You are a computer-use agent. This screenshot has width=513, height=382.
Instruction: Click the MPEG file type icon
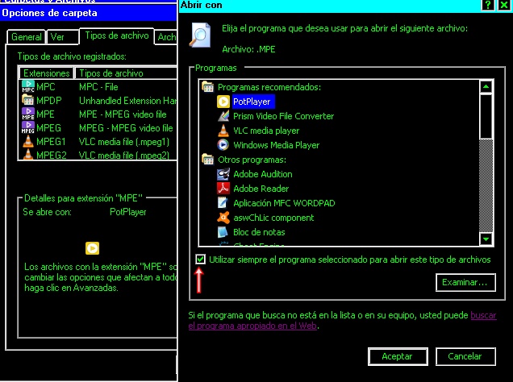(28, 128)
